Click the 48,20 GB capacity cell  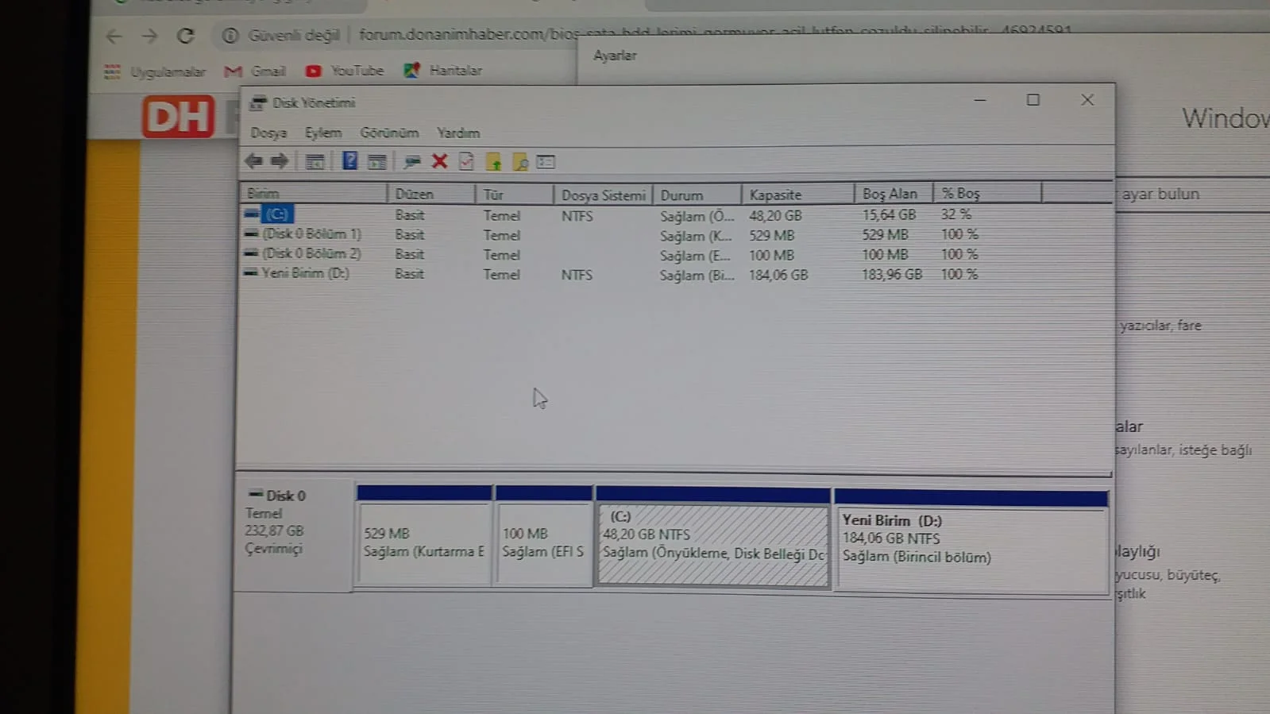pos(775,215)
